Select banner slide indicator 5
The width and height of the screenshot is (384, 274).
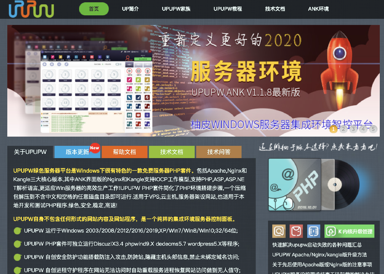click(x=373, y=129)
